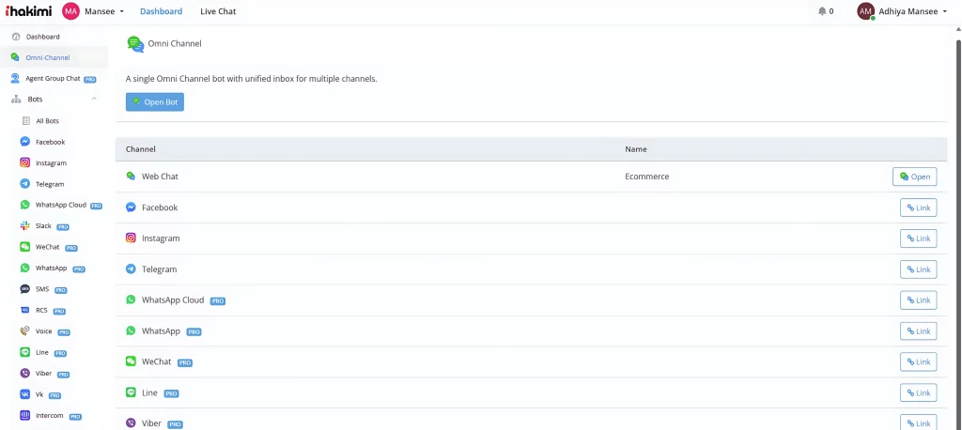The image size is (962, 430).
Task: Link the Telegram channel
Action: pyautogui.click(x=919, y=269)
